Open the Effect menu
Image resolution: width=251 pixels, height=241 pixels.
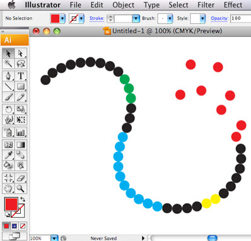pos(233,5)
